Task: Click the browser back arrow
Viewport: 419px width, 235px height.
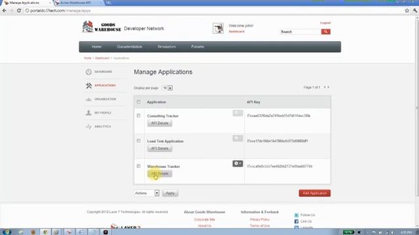Action: click(x=5, y=10)
